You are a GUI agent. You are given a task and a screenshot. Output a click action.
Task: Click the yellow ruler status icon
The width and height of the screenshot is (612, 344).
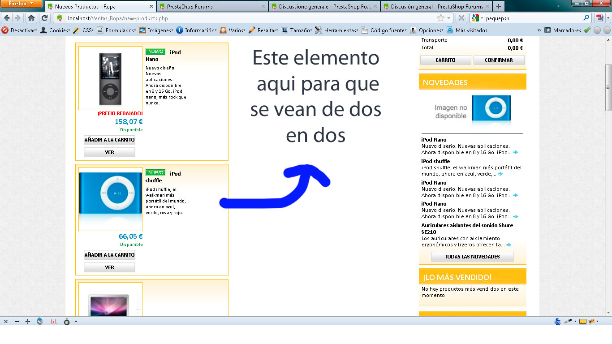(x=583, y=321)
